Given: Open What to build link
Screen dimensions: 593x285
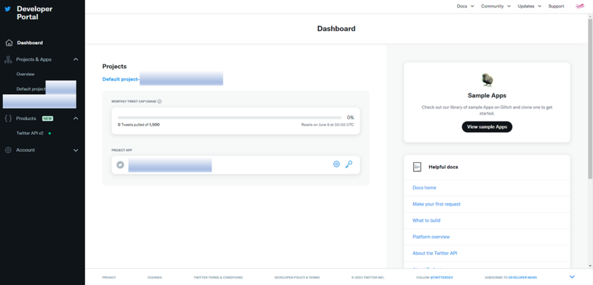Looking at the screenshot, I should point(426,221).
